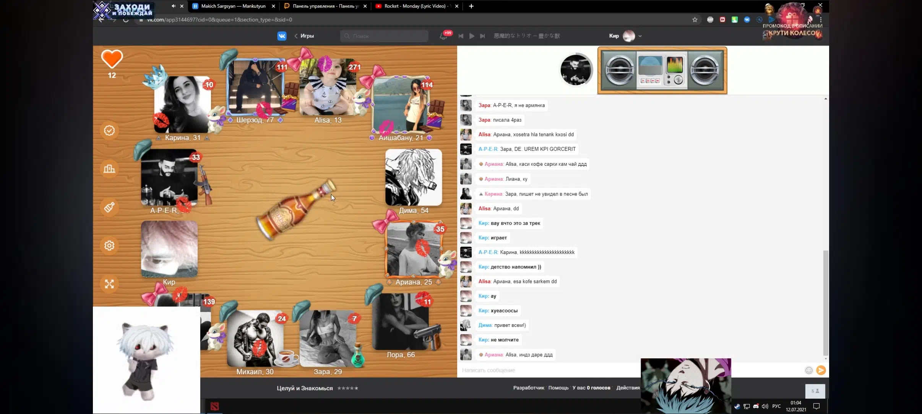The height and width of the screenshot is (414, 922).
Task: Select player Зара, 29 avatar
Action: (x=328, y=338)
